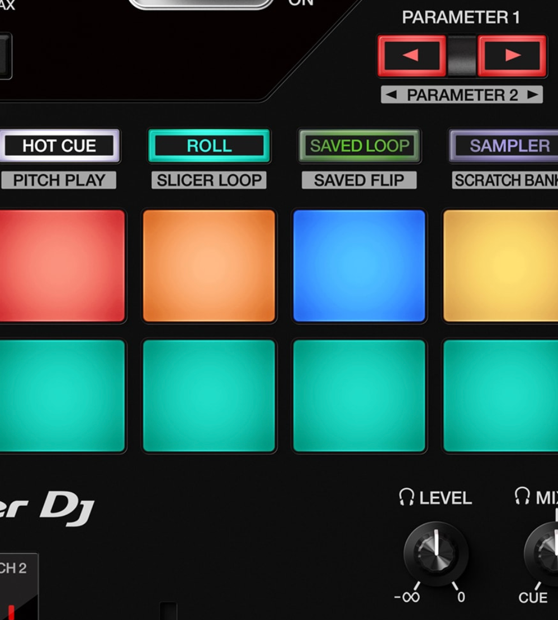Click the SLICER LOOP label under ROLL
The height and width of the screenshot is (620, 558).
click(209, 180)
